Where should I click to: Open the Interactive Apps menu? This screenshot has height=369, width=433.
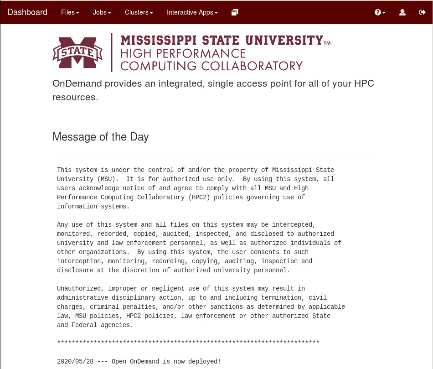(192, 12)
